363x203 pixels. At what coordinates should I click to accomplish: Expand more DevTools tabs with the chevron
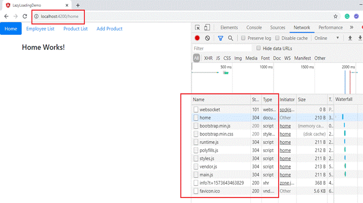[352, 28]
